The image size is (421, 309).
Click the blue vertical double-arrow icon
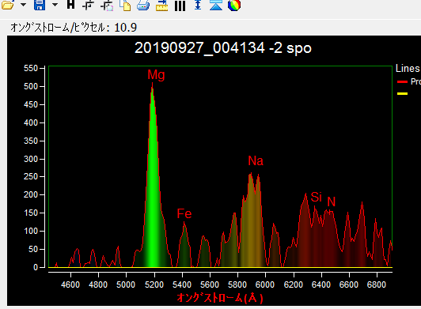pos(198,5)
